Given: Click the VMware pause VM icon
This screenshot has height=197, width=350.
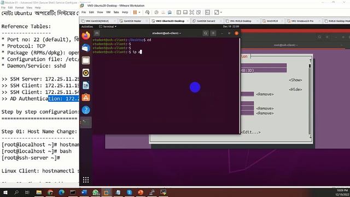Looking at the screenshot, I should coord(135,12).
